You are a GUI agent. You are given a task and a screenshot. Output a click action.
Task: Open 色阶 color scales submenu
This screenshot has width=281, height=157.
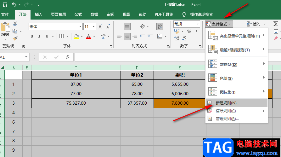[237, 78]
